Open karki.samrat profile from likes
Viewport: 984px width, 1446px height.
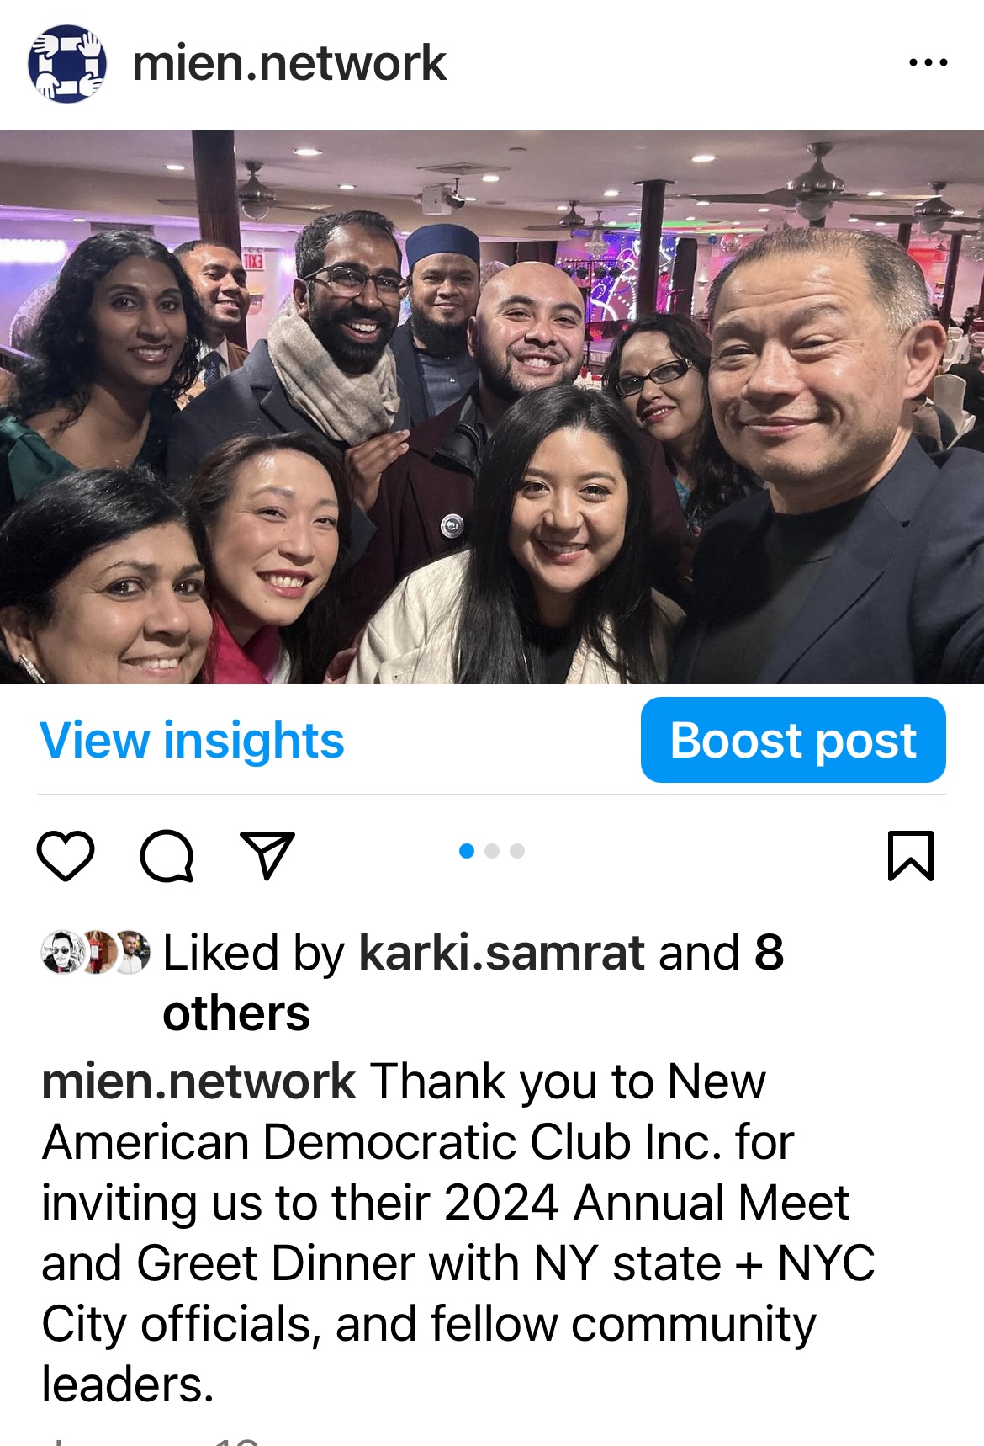501,953
